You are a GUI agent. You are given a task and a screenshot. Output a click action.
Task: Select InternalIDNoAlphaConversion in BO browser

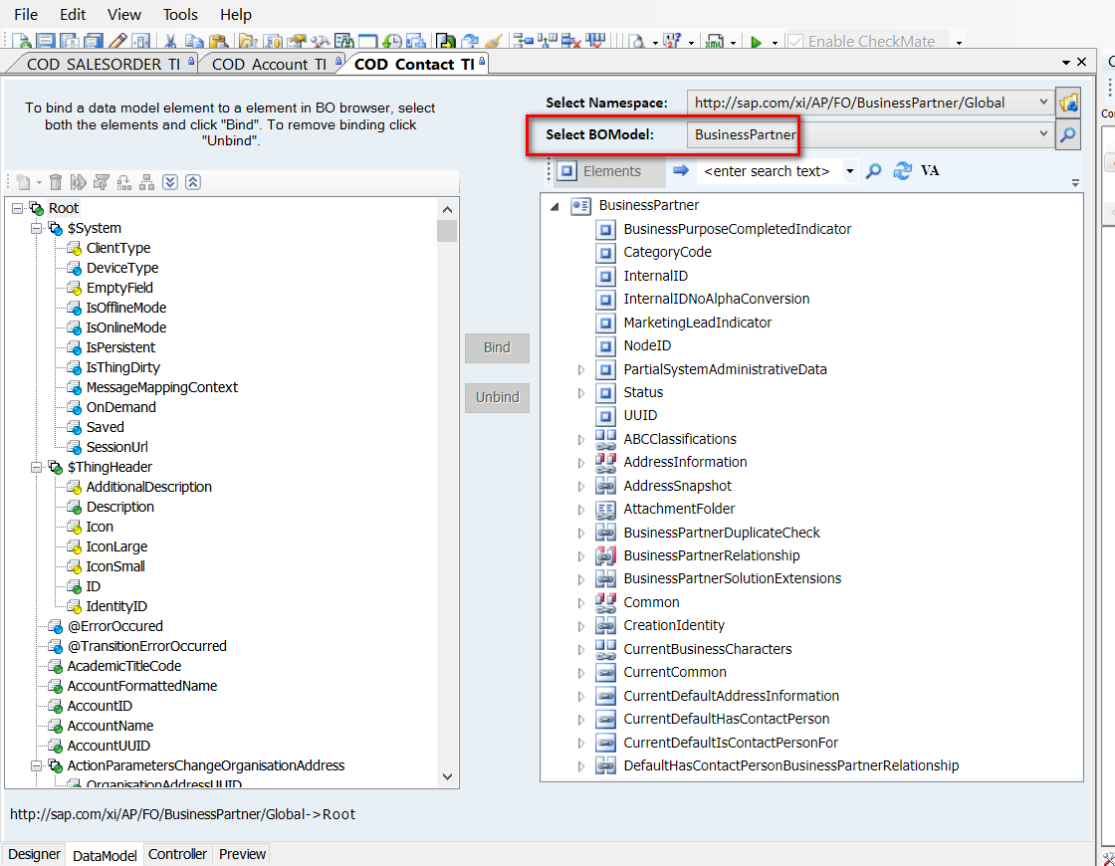tap(716, 299)
